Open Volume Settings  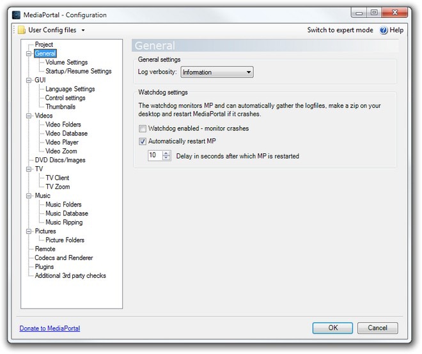pos(66,62)
